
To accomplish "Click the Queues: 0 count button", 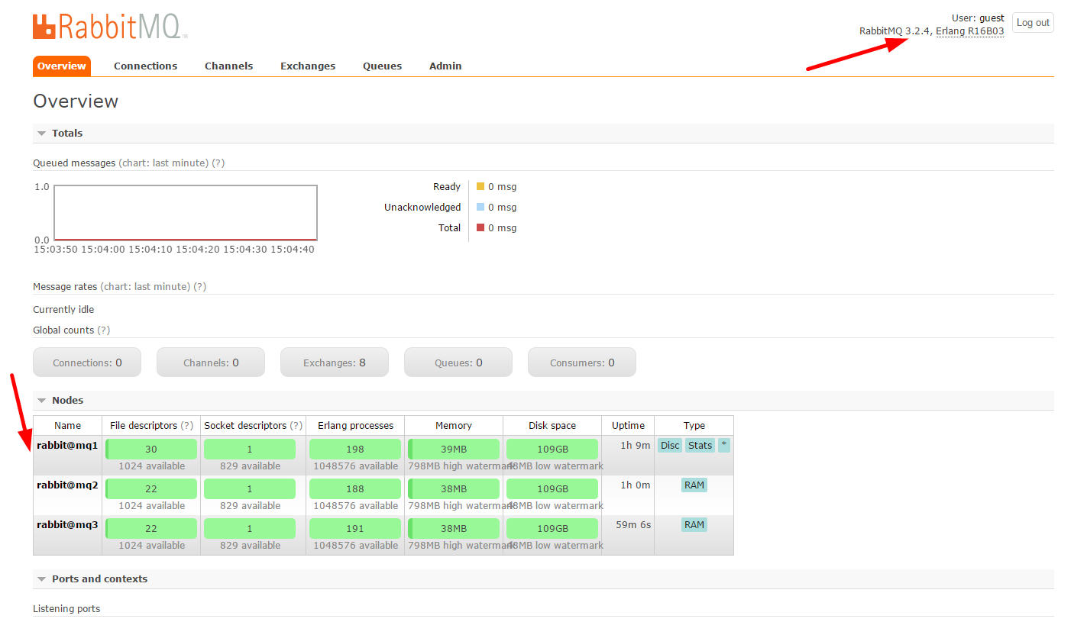I will (x=458, y=363).
